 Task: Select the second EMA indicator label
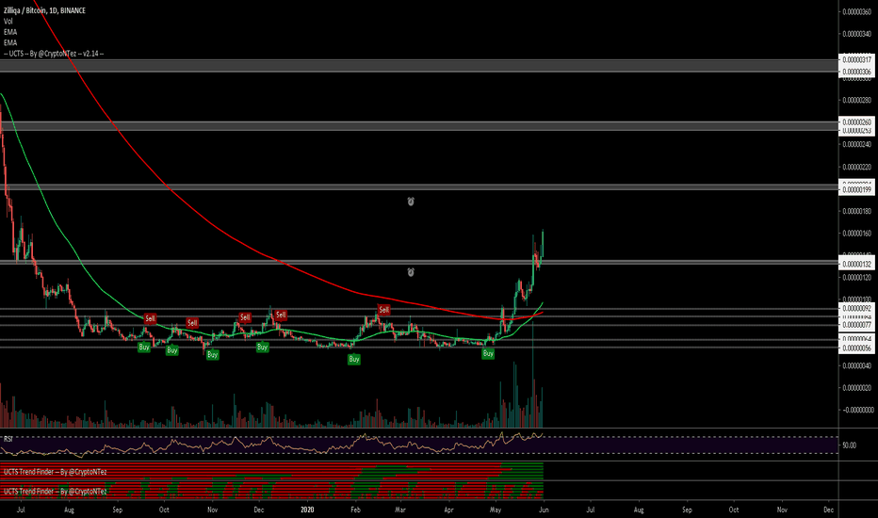coord(10,42)
